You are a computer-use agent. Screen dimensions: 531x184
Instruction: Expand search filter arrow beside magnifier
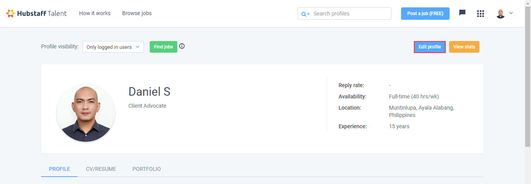click(309, 14)
